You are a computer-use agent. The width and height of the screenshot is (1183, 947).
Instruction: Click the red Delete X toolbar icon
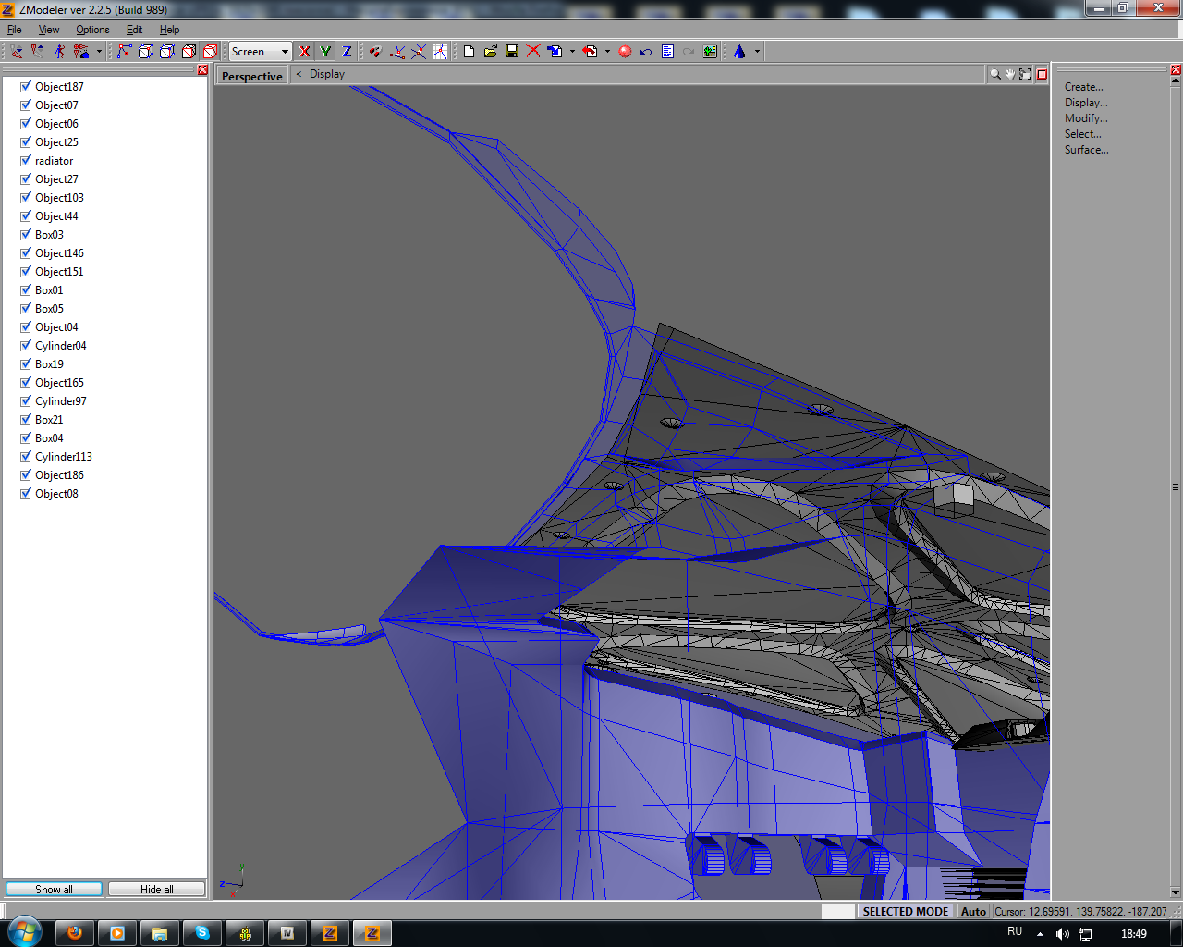point(533,52)
